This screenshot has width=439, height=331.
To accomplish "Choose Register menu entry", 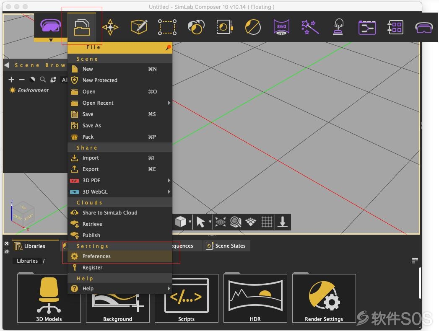I will (120, 268).
